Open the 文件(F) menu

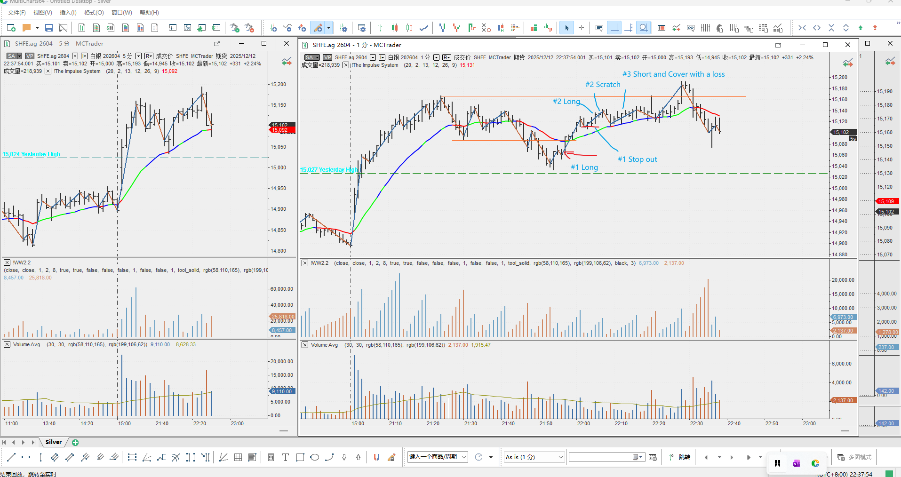[x=16, y=13]
